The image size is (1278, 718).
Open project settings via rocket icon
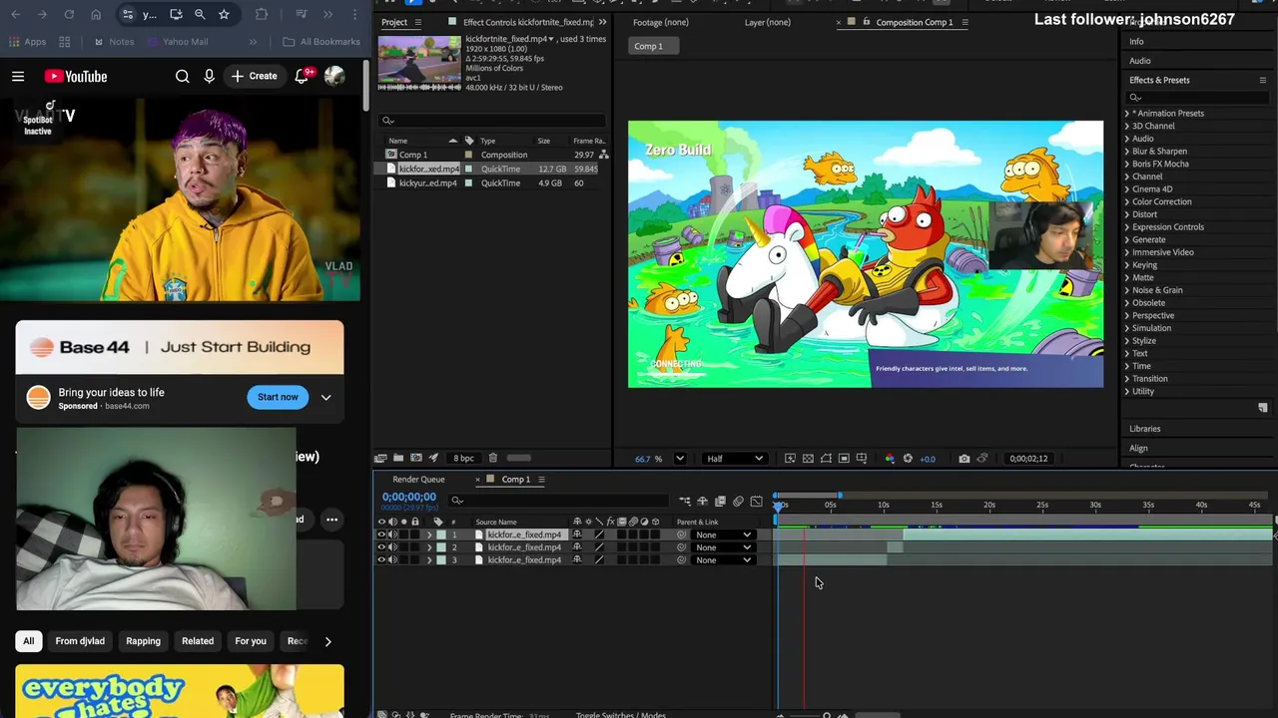coord(433,458)
